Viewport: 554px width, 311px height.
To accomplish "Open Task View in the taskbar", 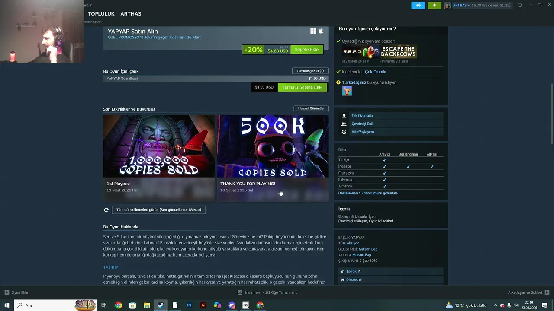I will (x=104, y=305).
